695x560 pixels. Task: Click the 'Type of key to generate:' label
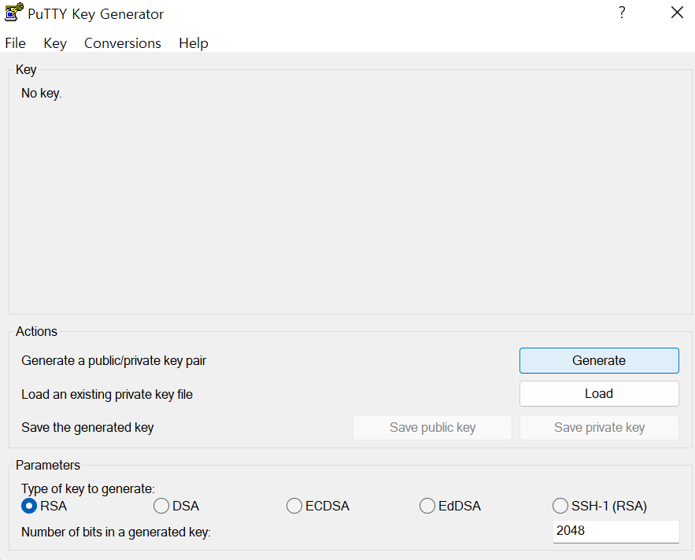[x=88, y=488]
